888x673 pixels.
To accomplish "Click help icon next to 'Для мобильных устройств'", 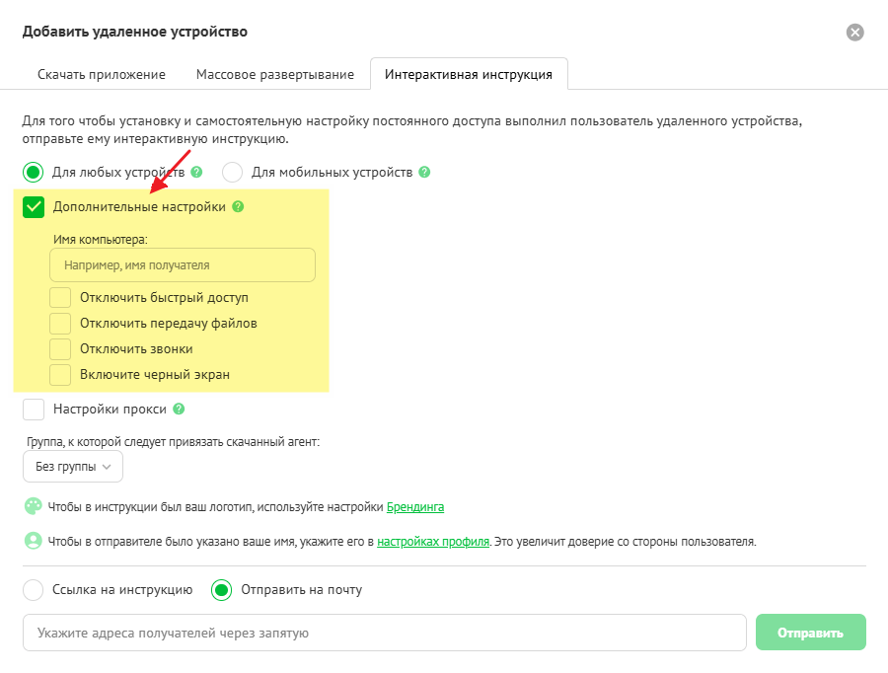I will [424, 172].
